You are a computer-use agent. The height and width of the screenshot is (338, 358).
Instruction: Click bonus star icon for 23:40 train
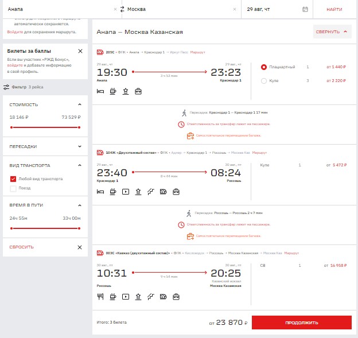coord(138,192)
